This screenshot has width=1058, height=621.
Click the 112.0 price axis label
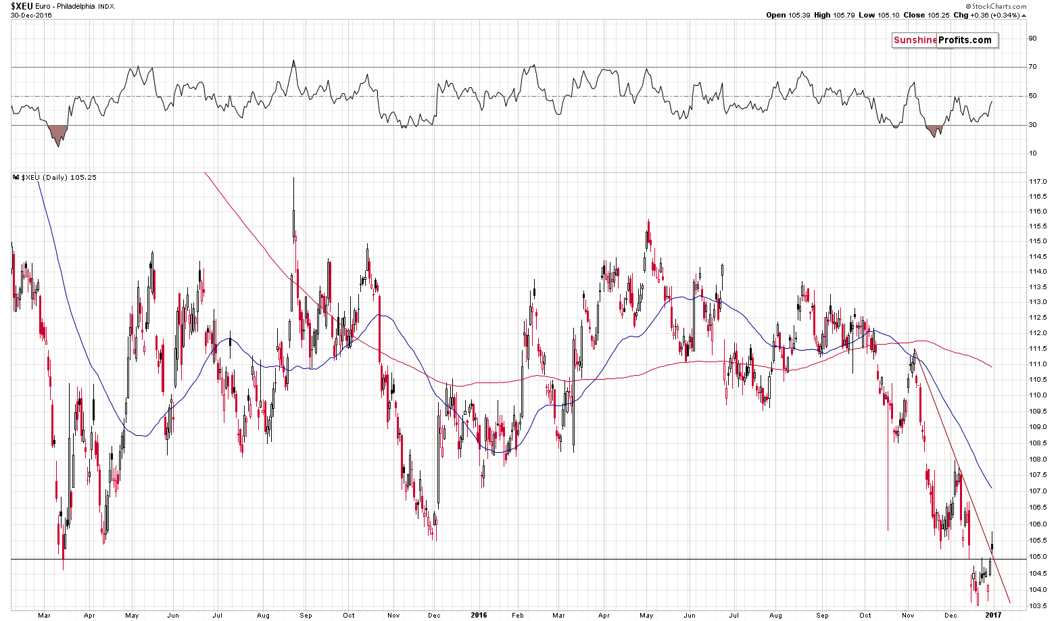click(1038, 333)
